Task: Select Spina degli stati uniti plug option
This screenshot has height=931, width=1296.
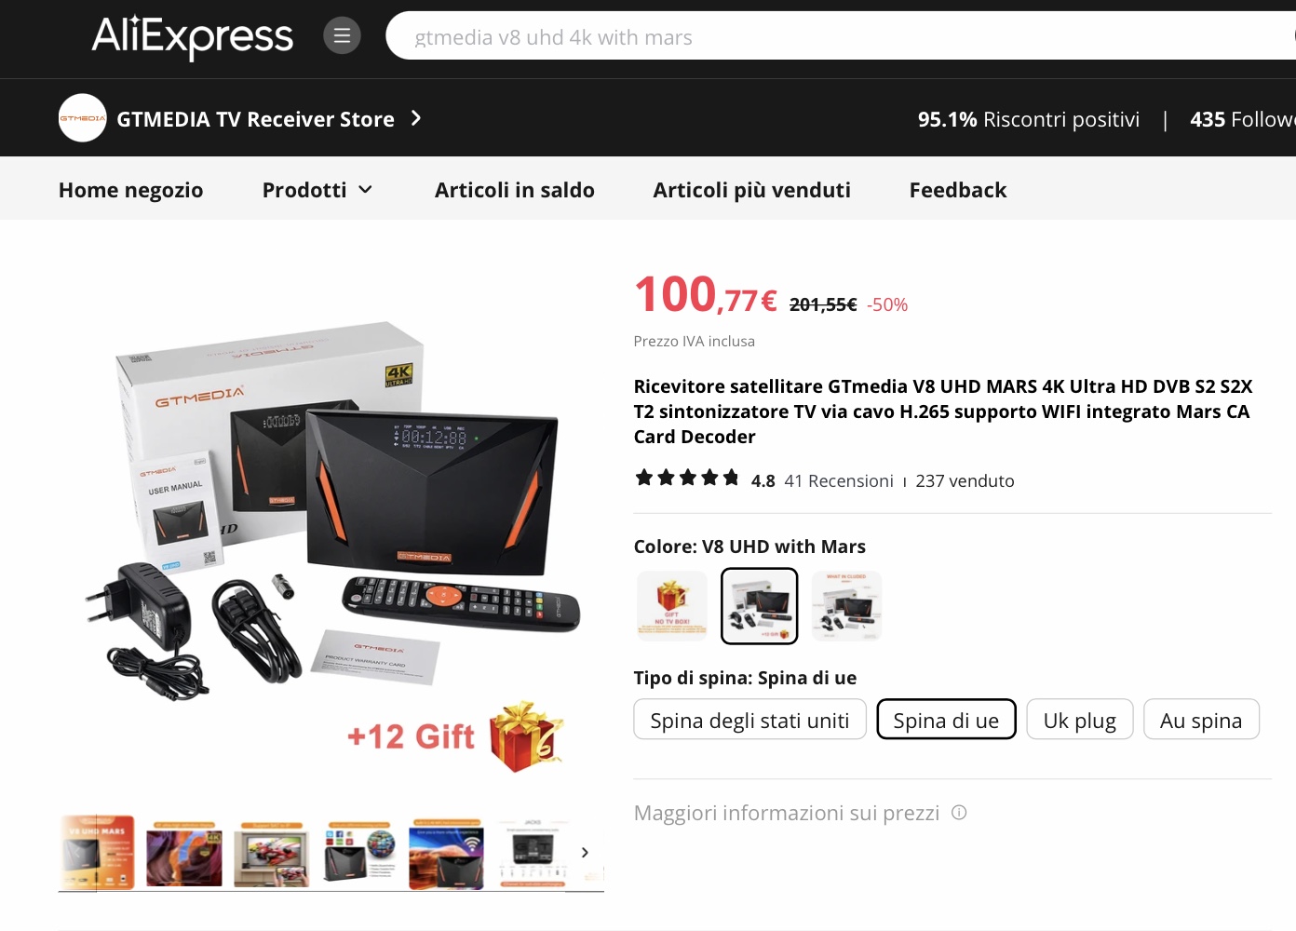Action: pyautogui.click(x=749, y=720)
